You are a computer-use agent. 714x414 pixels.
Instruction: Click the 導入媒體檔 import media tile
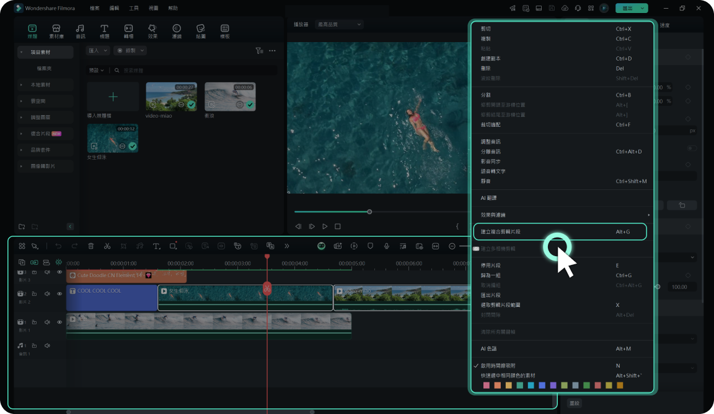tap(113, 97)
